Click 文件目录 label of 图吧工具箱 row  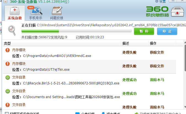pyautogui.click(x=19, y=91)
